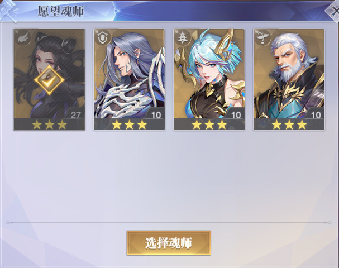Click the three-star rating under bearded elder card
The width and height of the screenshot is (339, 268).
(x=289, y=125)
